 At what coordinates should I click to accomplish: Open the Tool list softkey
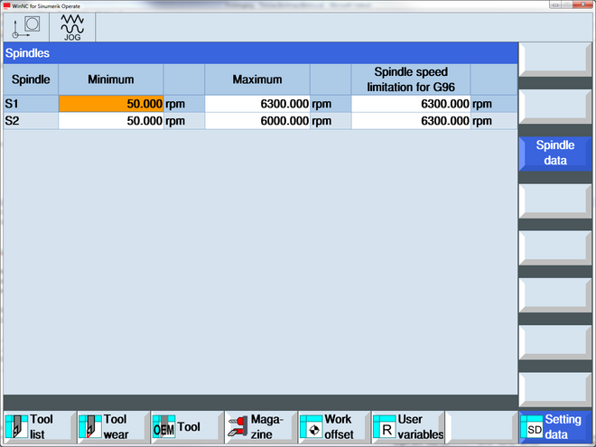(x=38, y=426)
